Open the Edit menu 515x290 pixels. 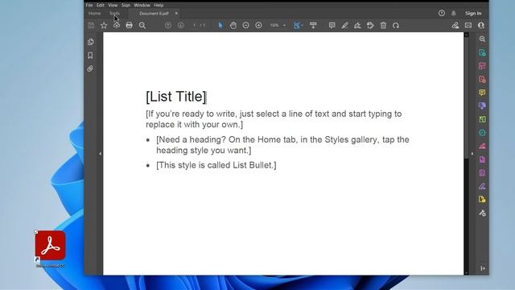[100, 6]
